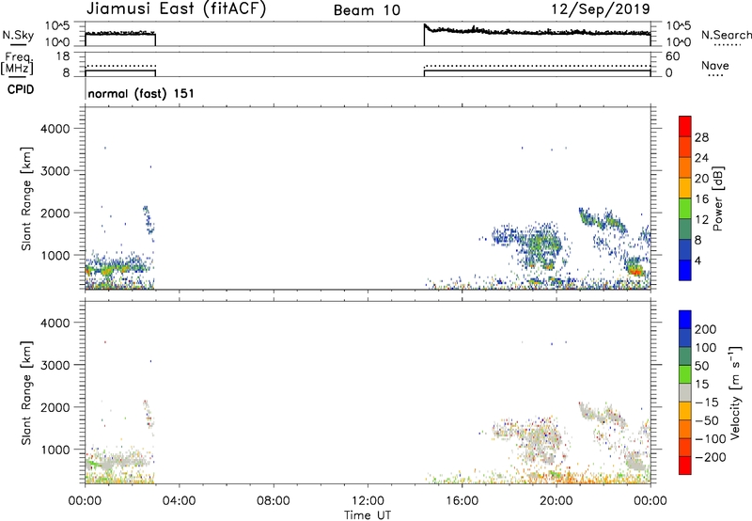Click the "4000" range tick in the power panel
This screenshot has width=752, height=521.
tap(55, 129)
